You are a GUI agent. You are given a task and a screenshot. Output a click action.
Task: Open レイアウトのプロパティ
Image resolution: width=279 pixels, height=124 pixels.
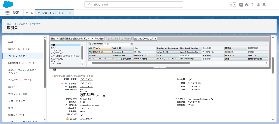(x=145, y=38)
